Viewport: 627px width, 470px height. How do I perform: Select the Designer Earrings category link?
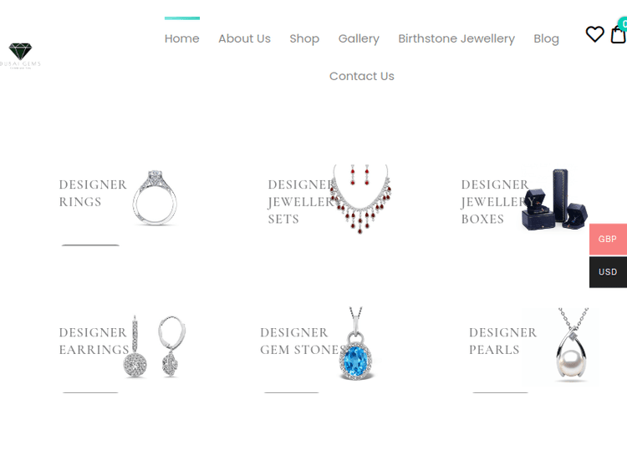coord(94,341)
